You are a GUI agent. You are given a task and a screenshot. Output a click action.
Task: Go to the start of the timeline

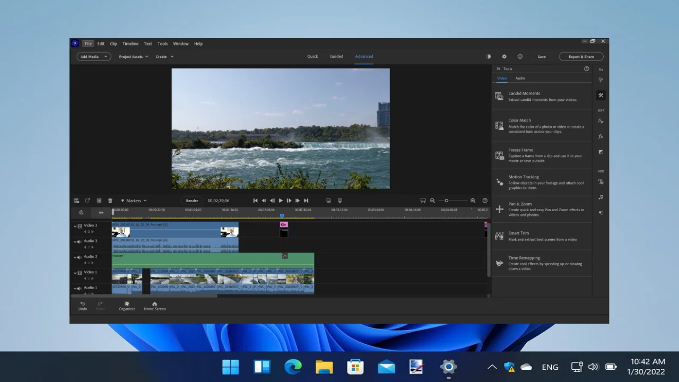coord(255,201)
